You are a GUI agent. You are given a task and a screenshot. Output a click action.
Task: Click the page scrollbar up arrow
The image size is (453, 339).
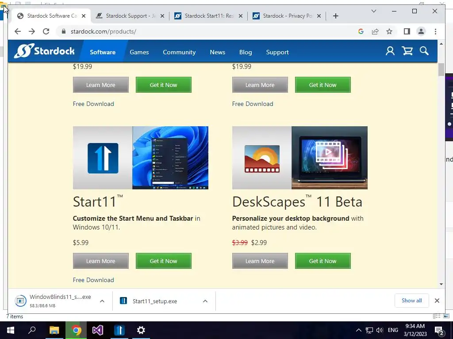point(441,44)
